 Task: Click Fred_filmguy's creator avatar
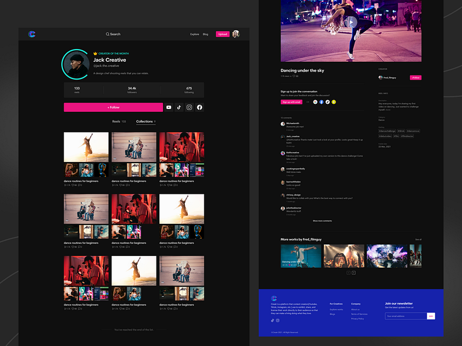381,78
